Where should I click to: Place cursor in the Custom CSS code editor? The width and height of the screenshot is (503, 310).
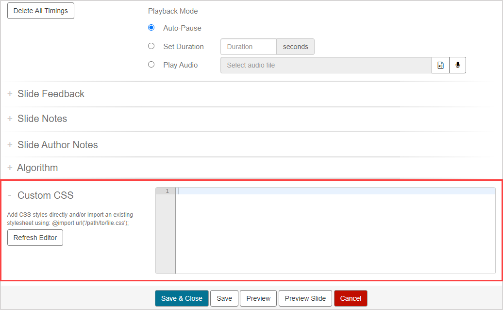tap(335, 228)
